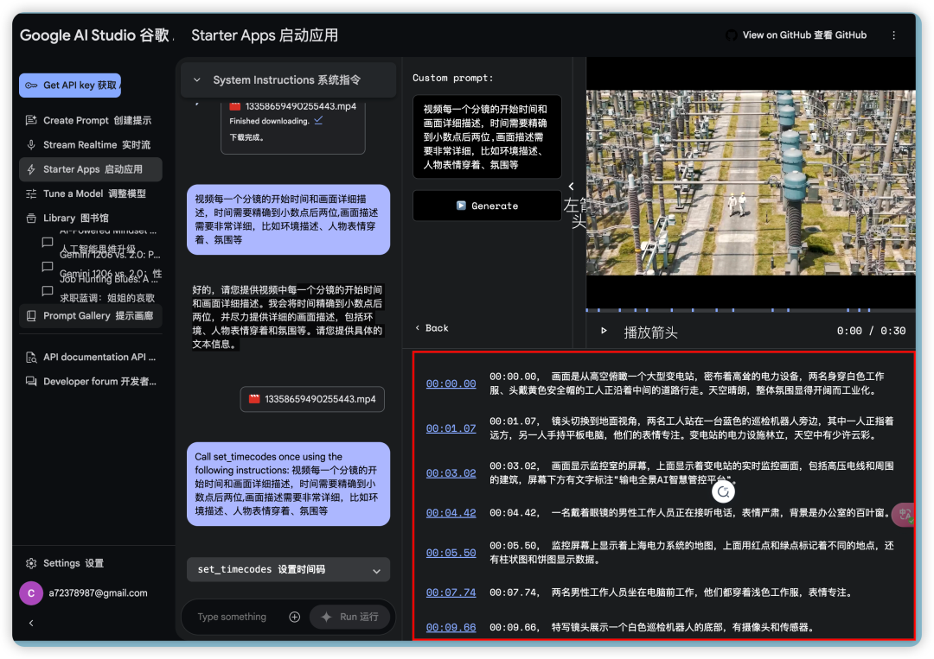Click the Developer forum chat icon
Viewport: 934px width, 659px height.
click(x=31, y=381)
